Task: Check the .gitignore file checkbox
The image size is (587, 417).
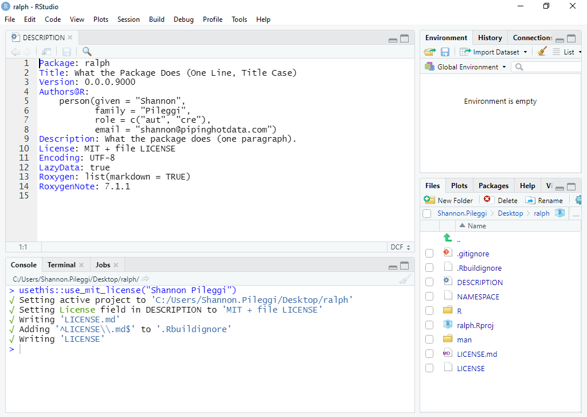Action: [429, 254]
